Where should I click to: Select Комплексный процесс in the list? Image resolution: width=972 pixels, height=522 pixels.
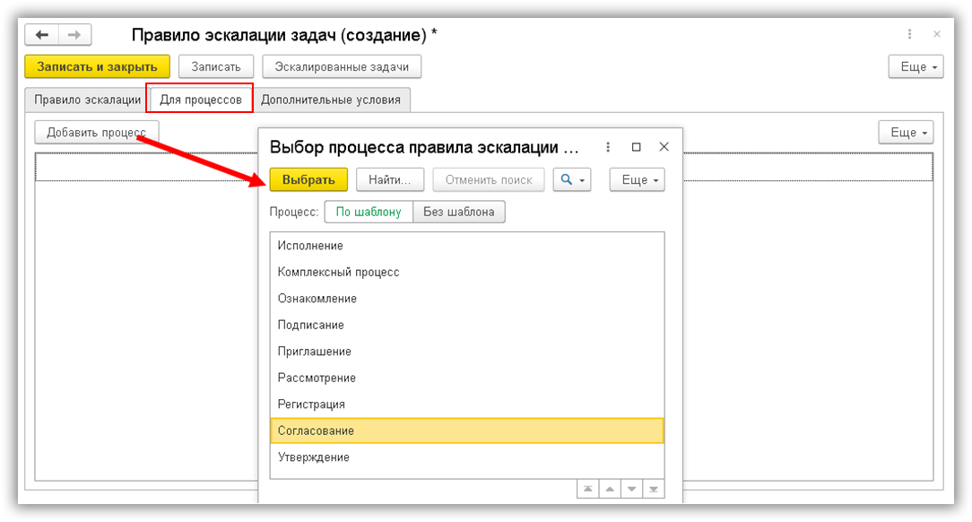(x=338, y=272)
